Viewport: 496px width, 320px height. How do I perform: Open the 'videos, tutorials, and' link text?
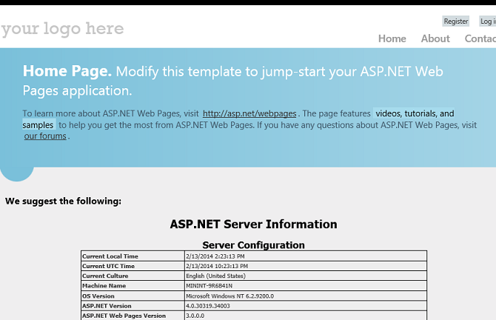click(415, 114)
